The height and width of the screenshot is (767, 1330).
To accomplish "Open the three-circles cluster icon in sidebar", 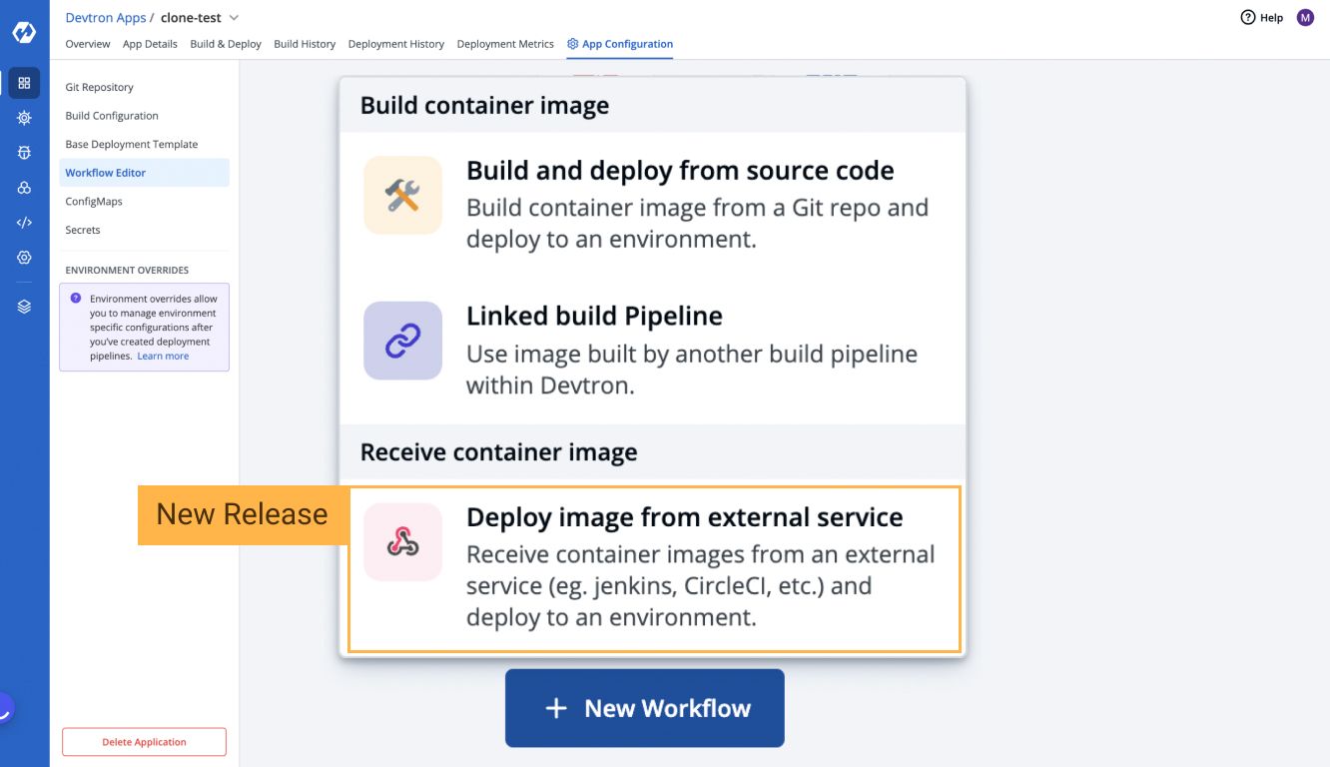I will [x=24, y=188].
